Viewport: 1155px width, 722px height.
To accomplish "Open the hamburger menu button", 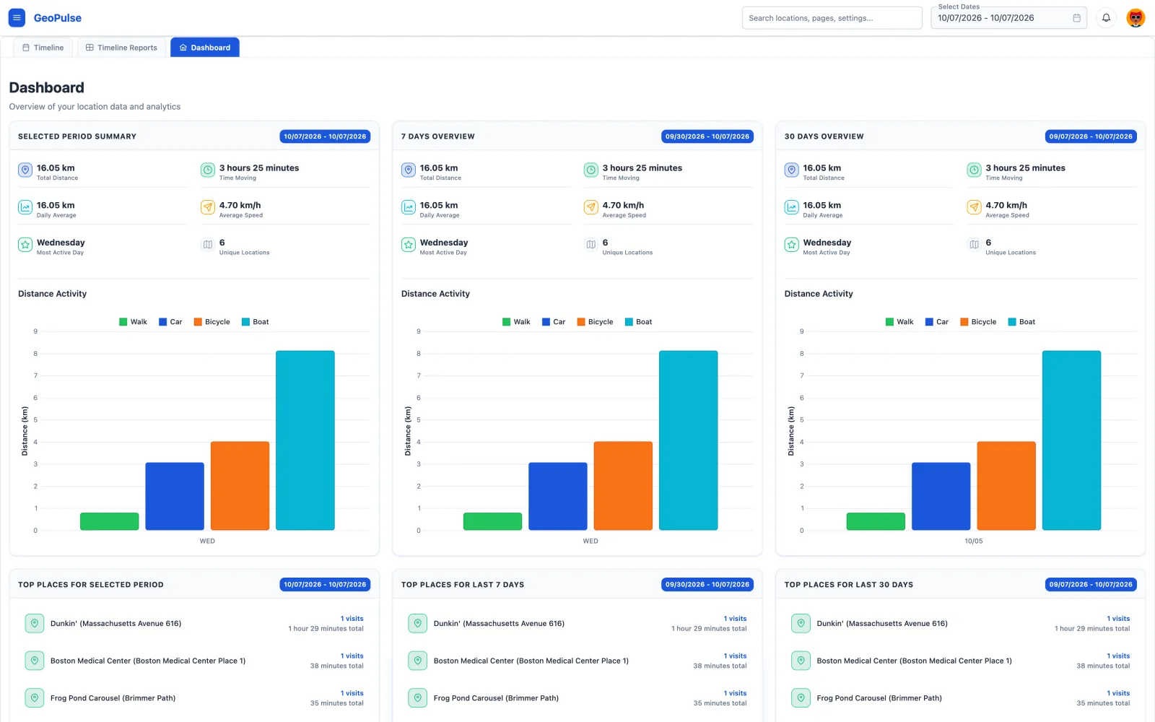I will pyautogui.click(x=17, y=18).
